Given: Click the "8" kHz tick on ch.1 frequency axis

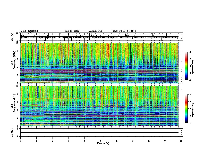Looking at the screenshot, I should pyautogui.click(x=18, y=51).
